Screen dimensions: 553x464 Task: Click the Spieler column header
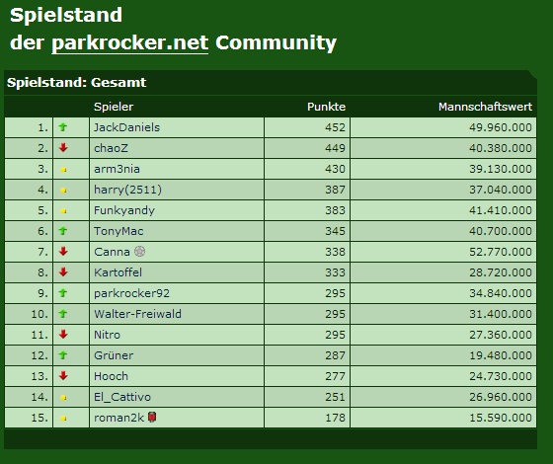pos(114,107)
